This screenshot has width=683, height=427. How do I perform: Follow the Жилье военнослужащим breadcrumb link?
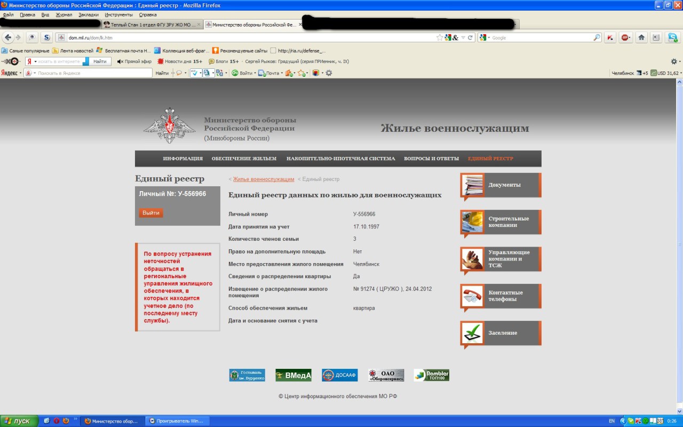[x=263, y=179]
